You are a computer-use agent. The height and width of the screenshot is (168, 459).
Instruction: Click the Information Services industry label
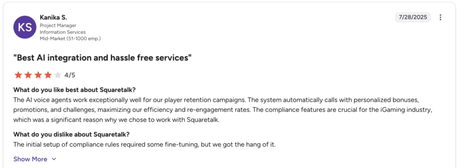point(63,32)
